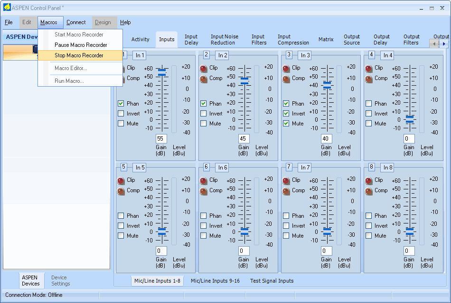Click the In 4 Clip indicator LED
This screenshot has height=303, width=451.
point(369,69)
